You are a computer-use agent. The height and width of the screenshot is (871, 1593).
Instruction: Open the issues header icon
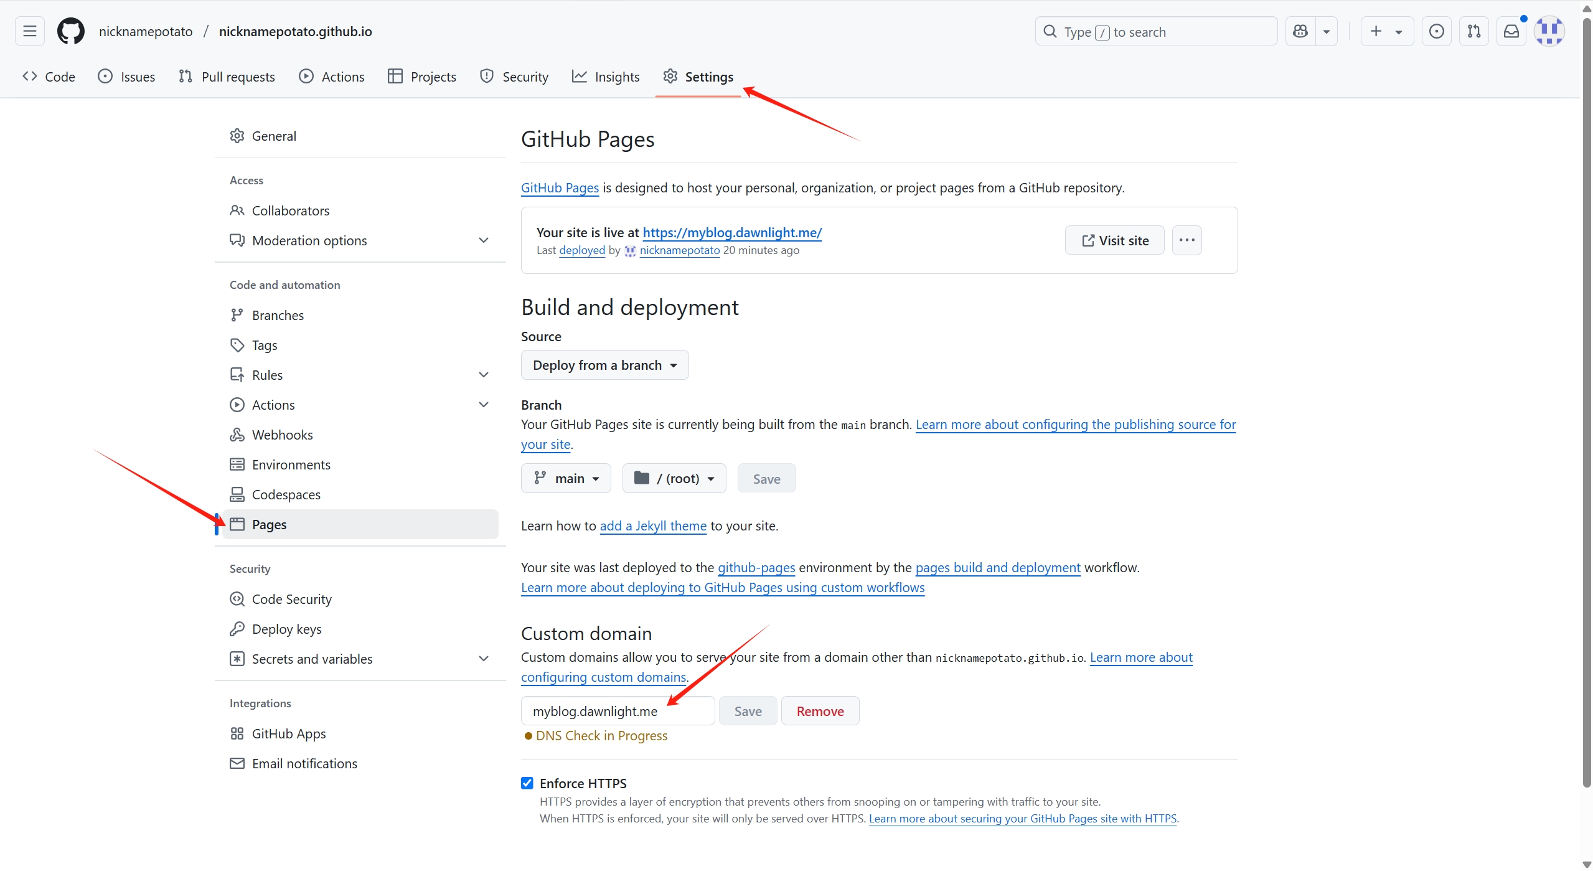[x=1436, y=31]
